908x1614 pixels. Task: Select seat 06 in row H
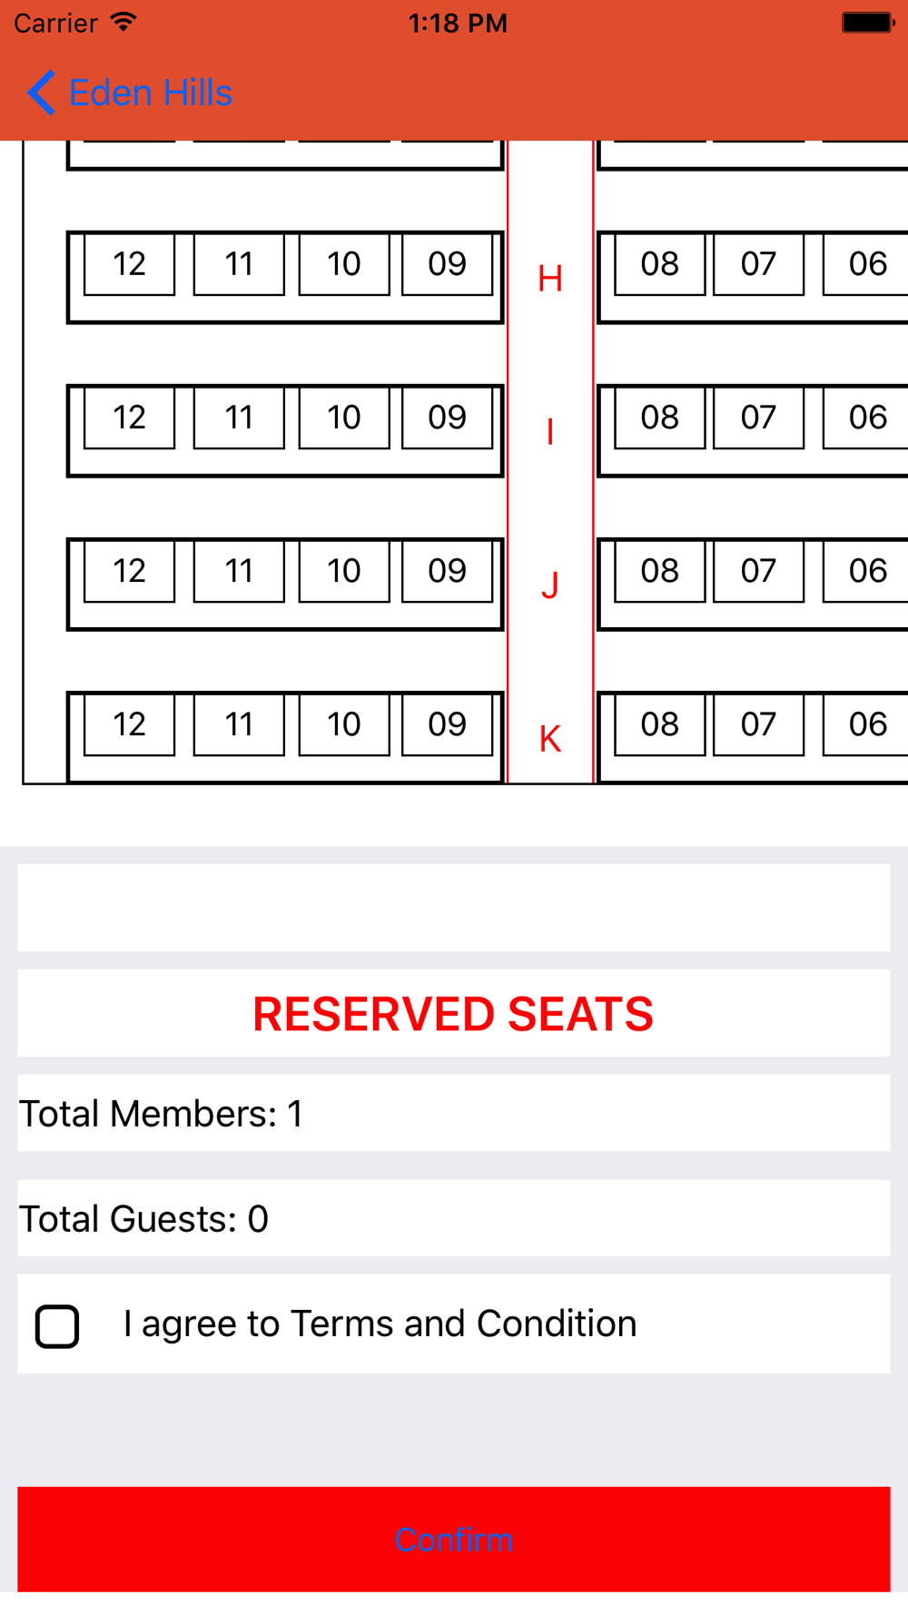(866, 264)
